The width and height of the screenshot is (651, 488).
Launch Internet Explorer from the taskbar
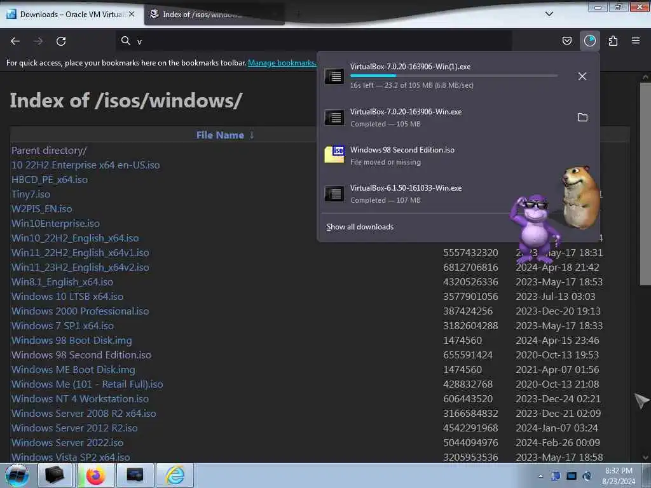(x=175, y=475)
